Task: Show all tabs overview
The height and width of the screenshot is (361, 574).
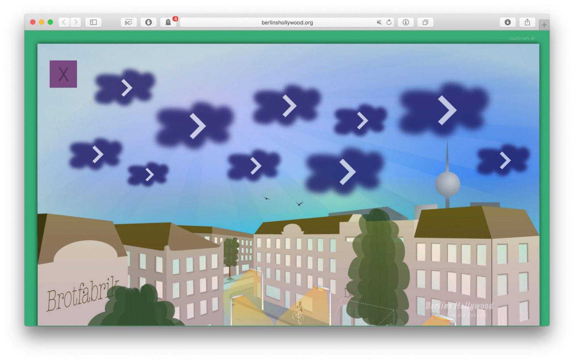Action: tap(425, 22)
